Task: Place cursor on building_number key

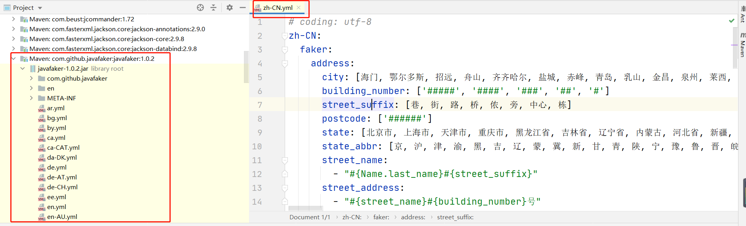Action: click(363, 91)
